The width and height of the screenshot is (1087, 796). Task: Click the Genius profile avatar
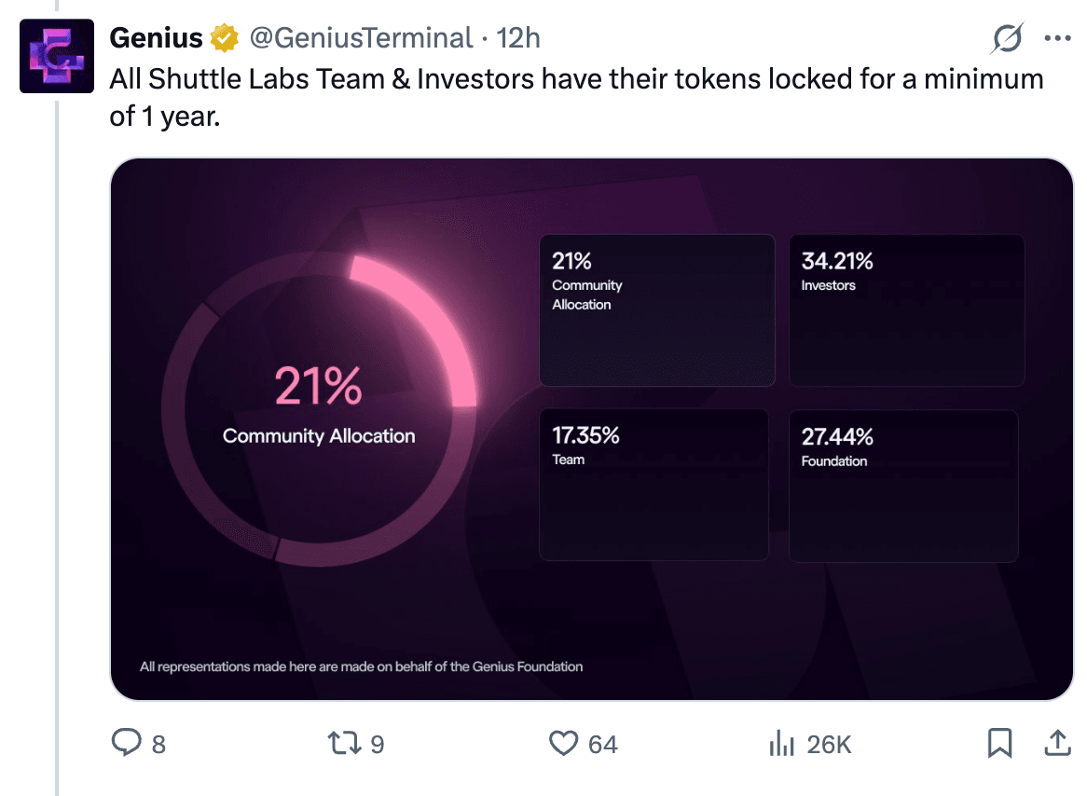(57, 56)
